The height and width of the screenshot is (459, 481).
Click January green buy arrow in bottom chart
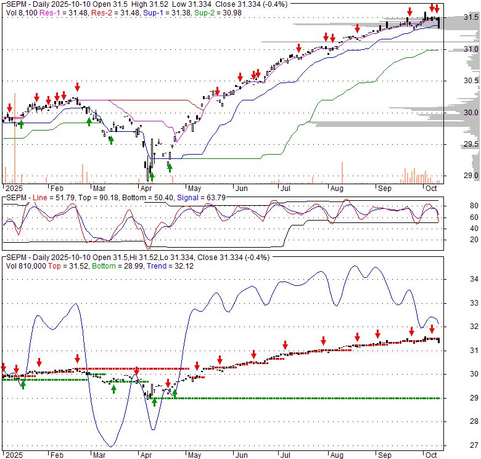(x=23, y=385)
